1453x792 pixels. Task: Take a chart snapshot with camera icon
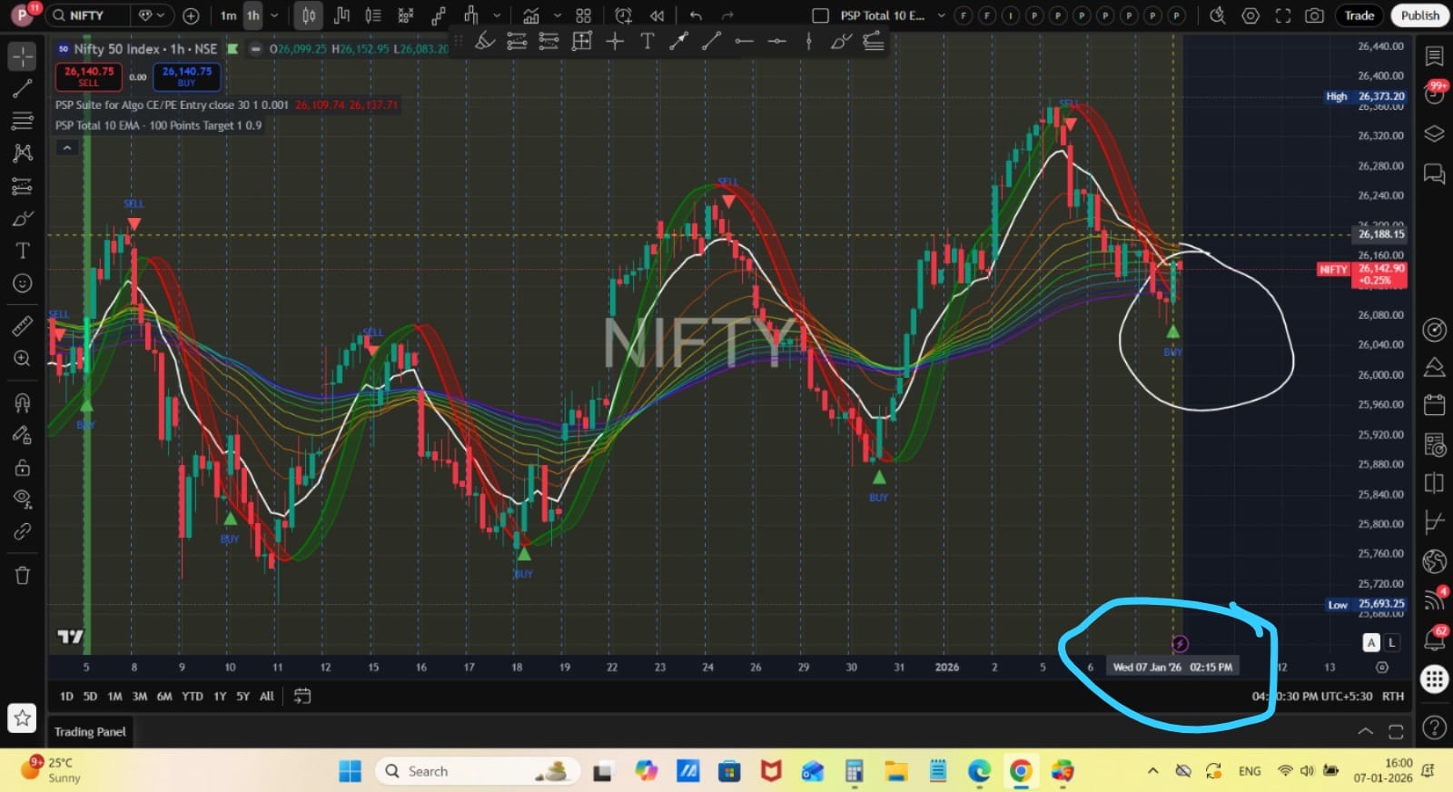tap(1313, 15)
